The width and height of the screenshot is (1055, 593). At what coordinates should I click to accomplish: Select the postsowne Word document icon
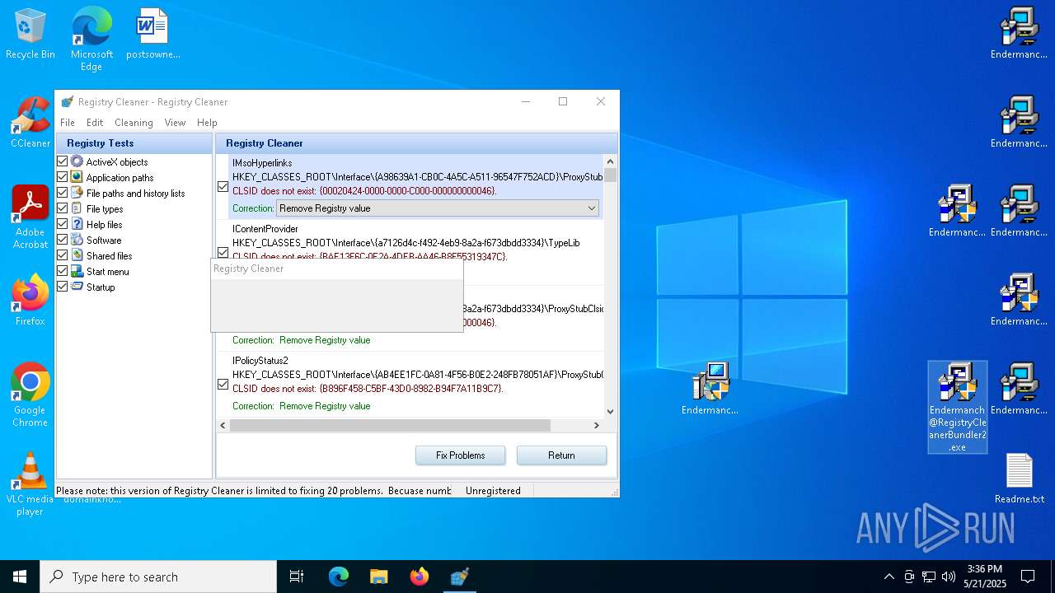(x=152, y=34)
